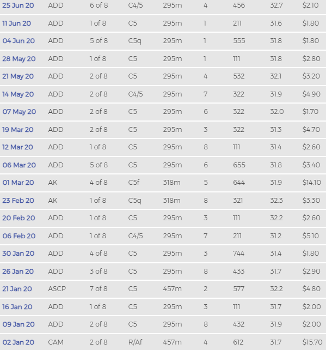Click the 19 Mar 20 date link
The width and height of the screenshot is (326, 350).
tap(18, 130)
